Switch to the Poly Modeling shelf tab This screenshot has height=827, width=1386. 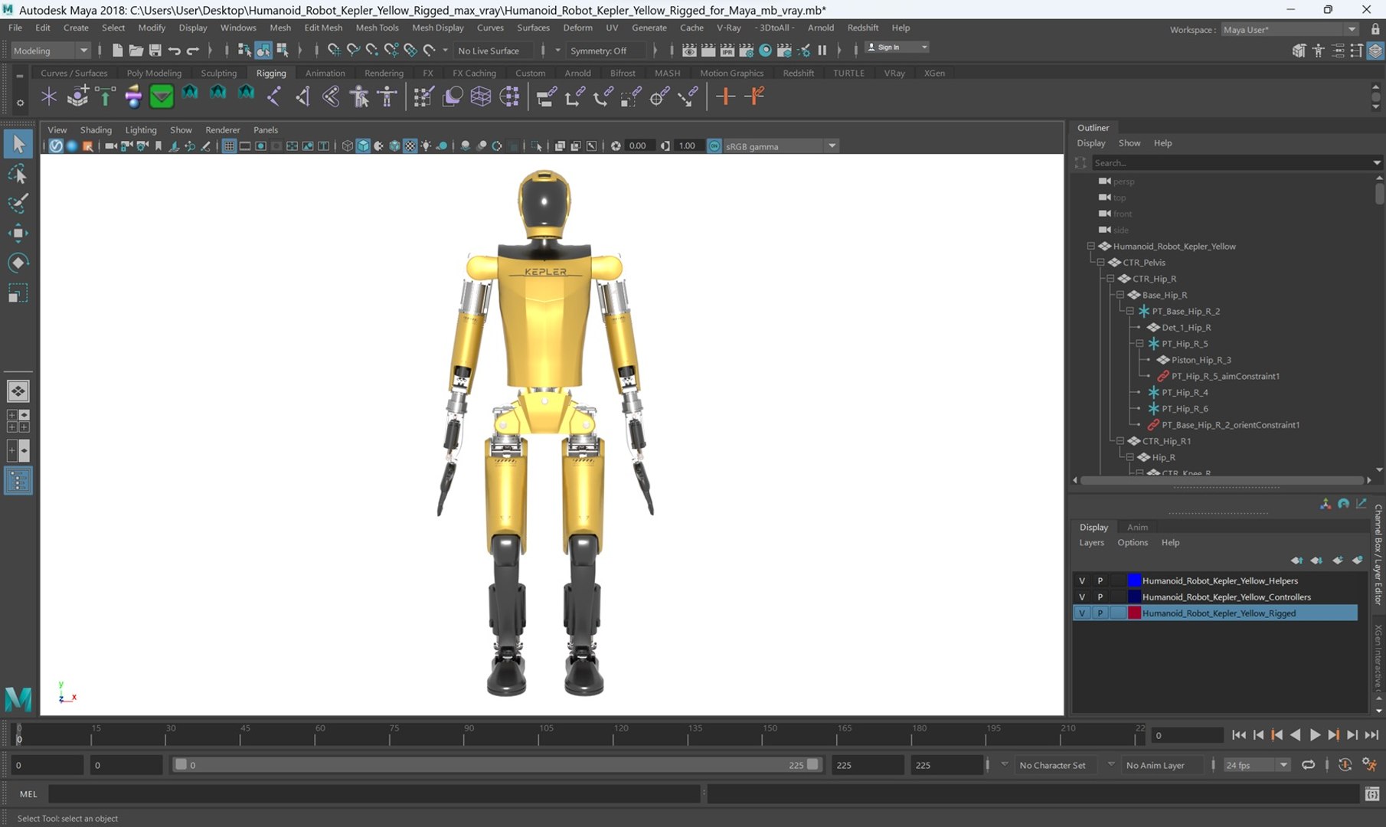pos(154,73)
